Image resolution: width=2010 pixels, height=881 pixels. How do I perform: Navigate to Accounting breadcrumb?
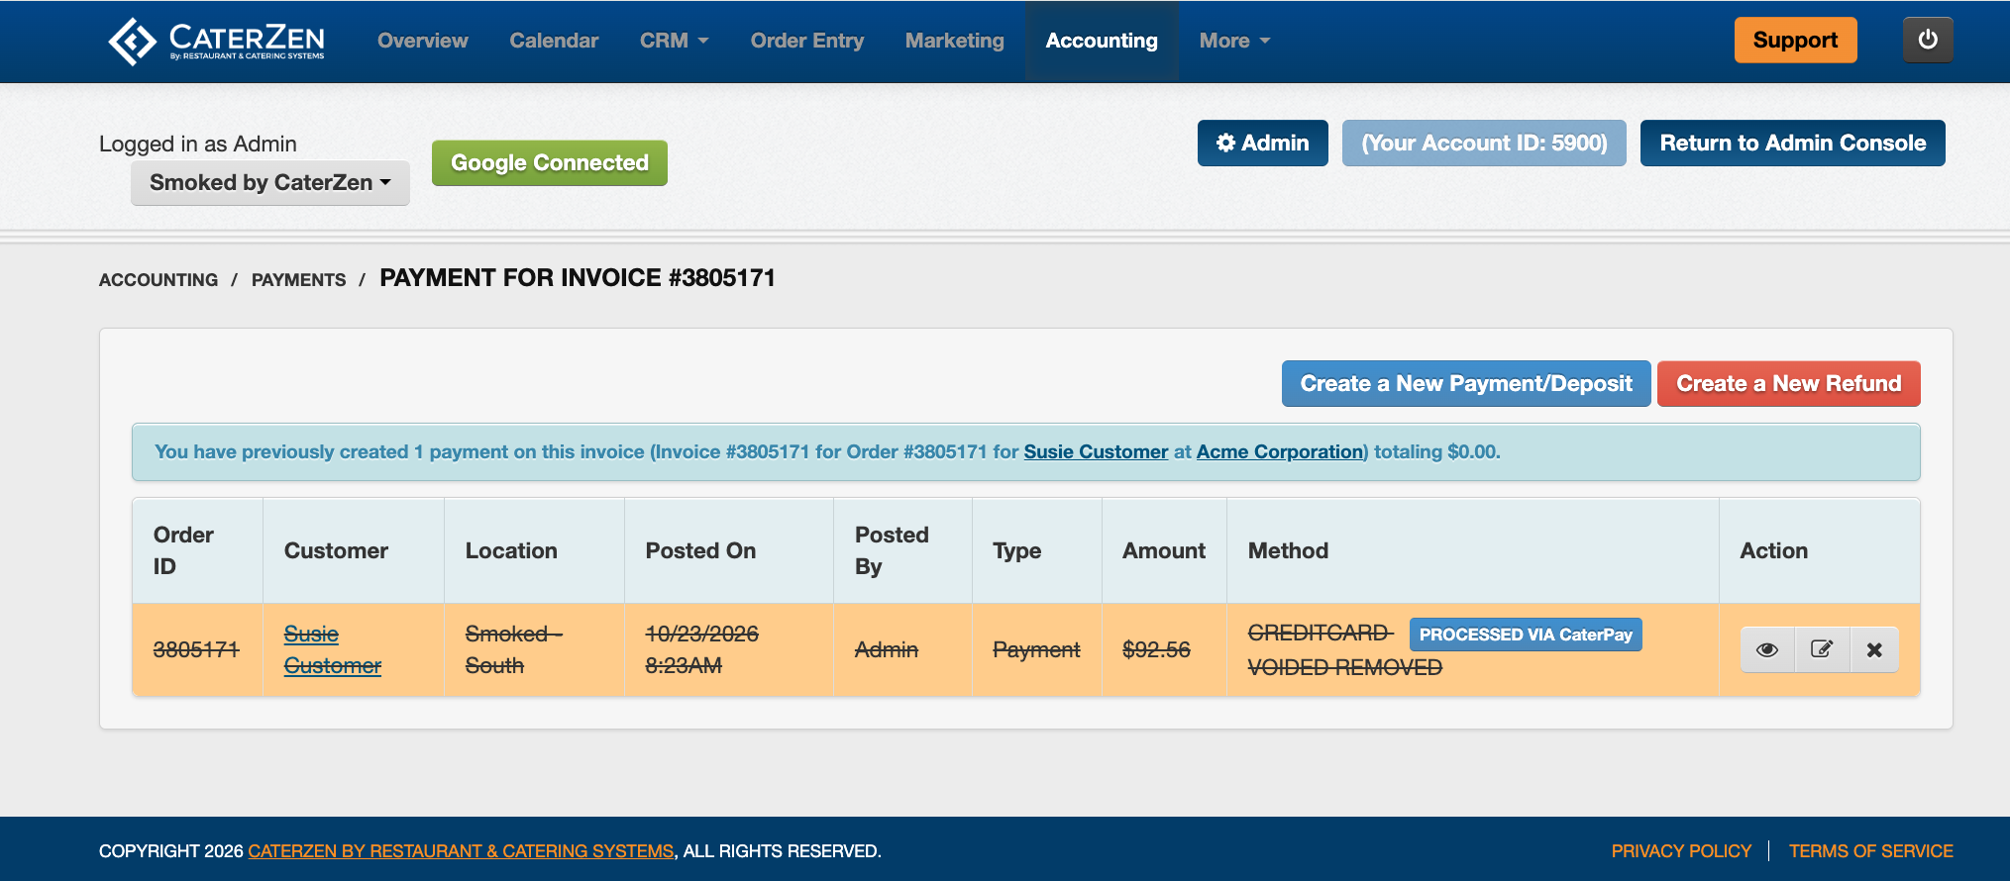[x=159, y=280]
